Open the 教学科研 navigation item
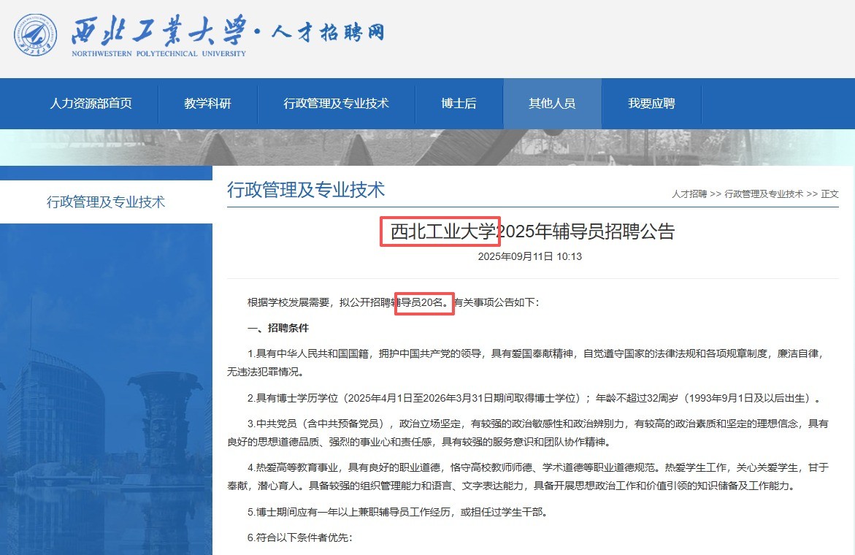Viewport: 855px width, 555px height. coord(208,104)
